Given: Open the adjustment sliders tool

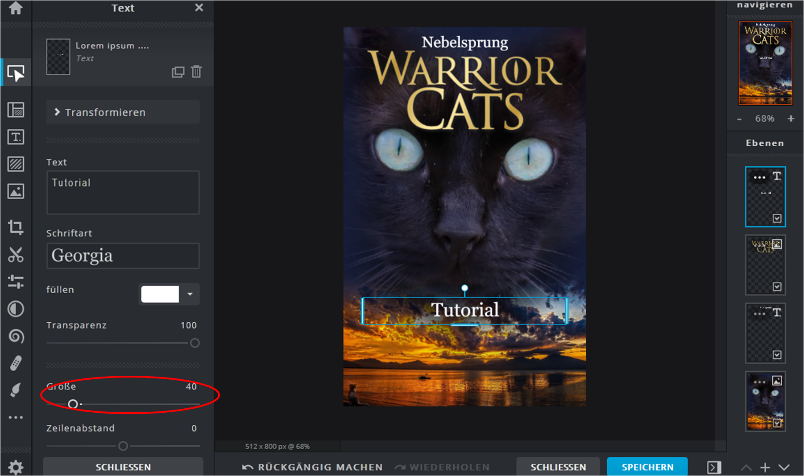Looking at the screenshot, I should coord(16,282).
